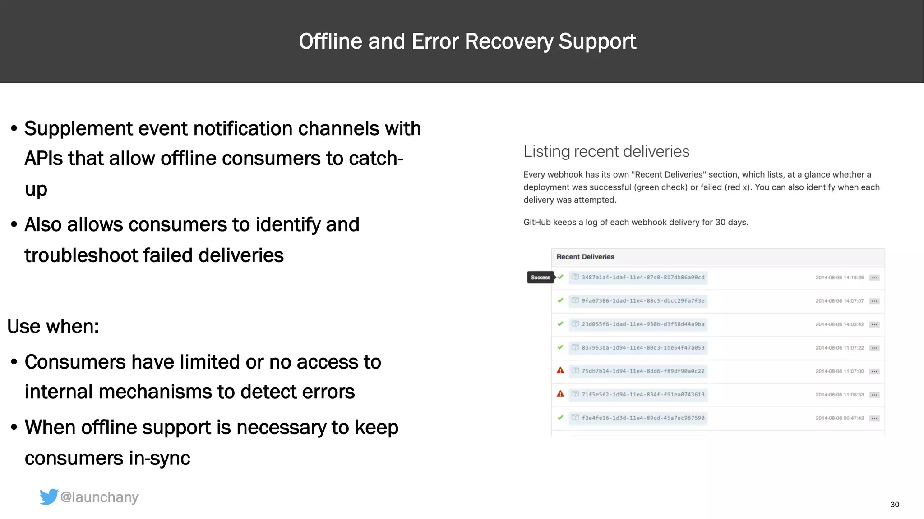This screenshot has height=519, width=924.
Task: Click the package icon in row 3487a1a4
Action: tap(575, 277)
